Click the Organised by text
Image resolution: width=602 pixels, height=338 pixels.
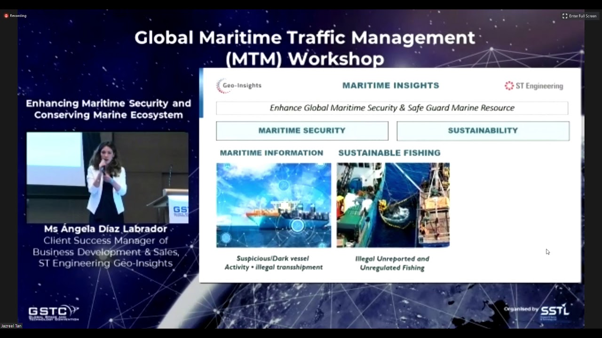[x=521, y=309]
